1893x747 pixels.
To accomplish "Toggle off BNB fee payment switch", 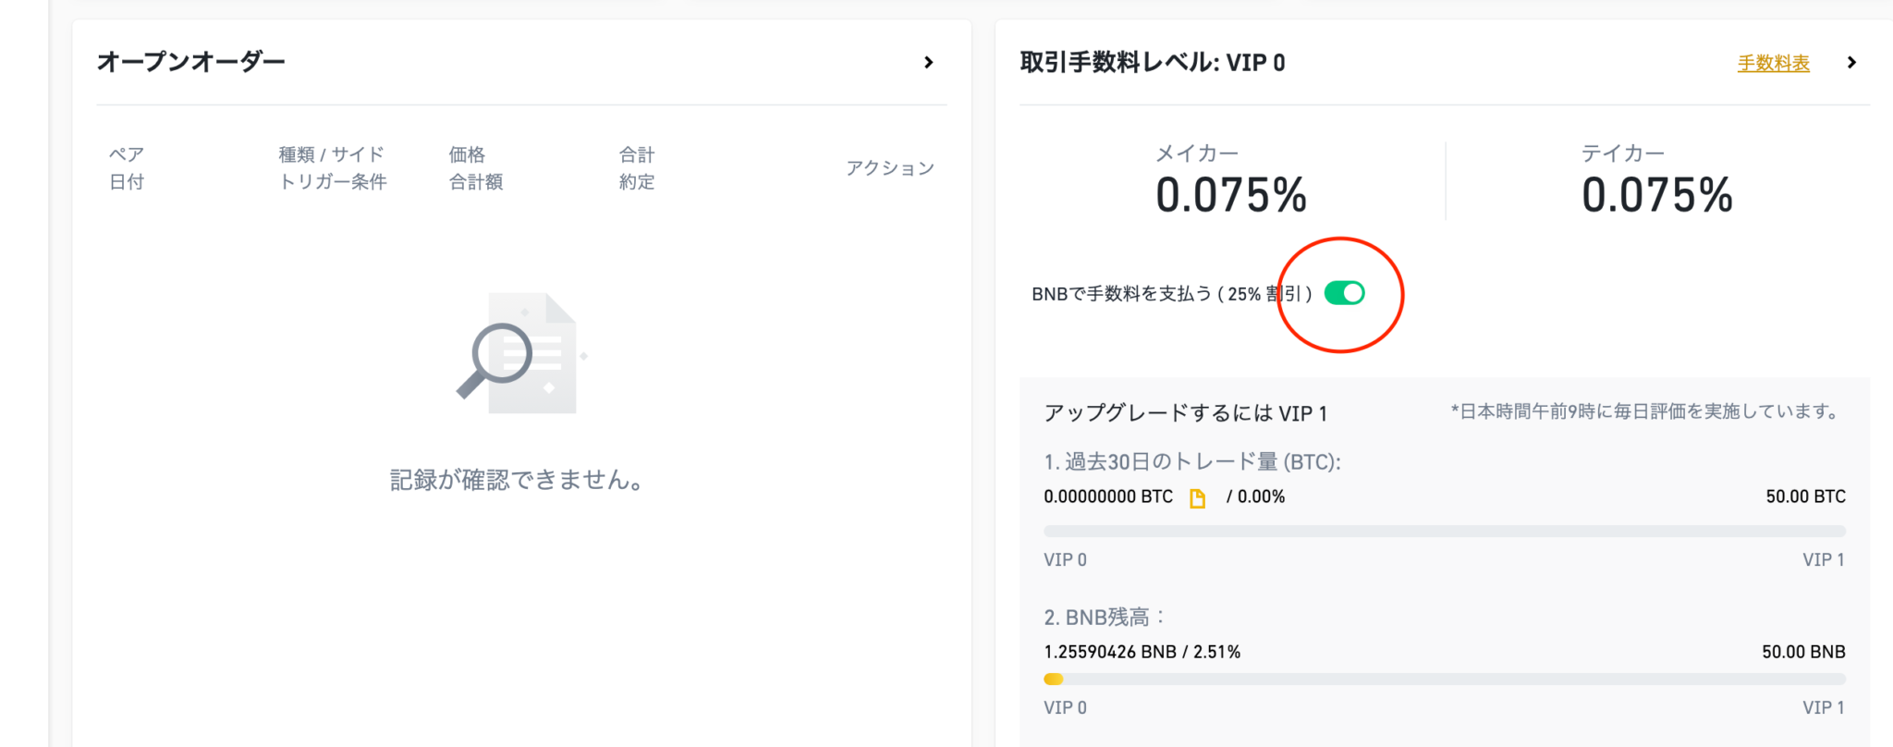I will click(x=1344, y=293).
